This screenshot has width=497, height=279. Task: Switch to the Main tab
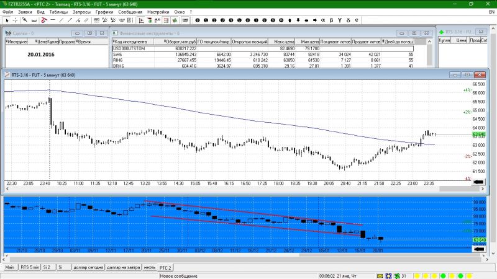coord(10,267)
